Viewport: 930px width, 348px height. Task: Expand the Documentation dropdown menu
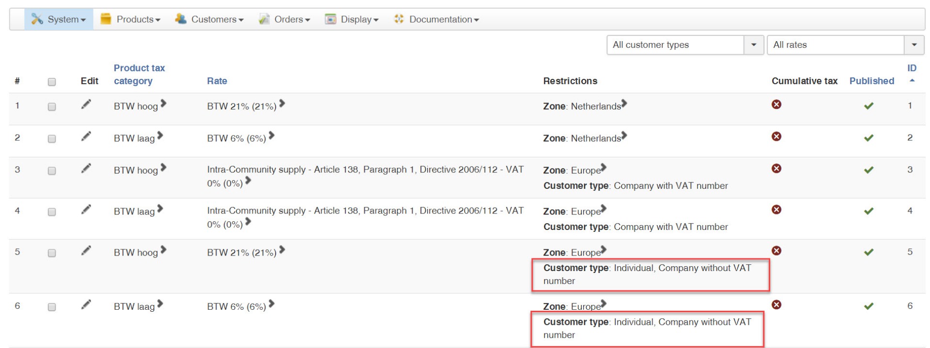pyautogui.click(x=437, y=19)
